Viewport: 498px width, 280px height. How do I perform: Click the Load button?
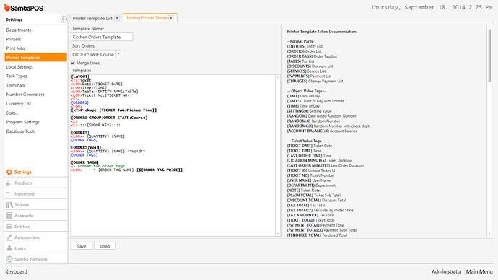click(x=105, y=246)
